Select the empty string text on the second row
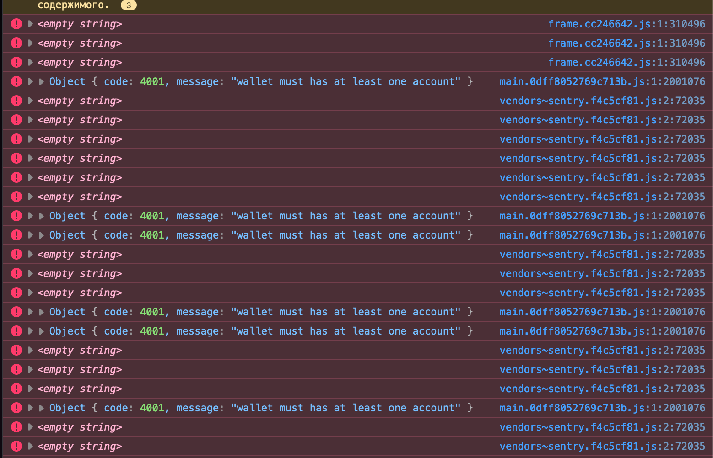This screenshot has height=458, width=713. click(79, 43)
